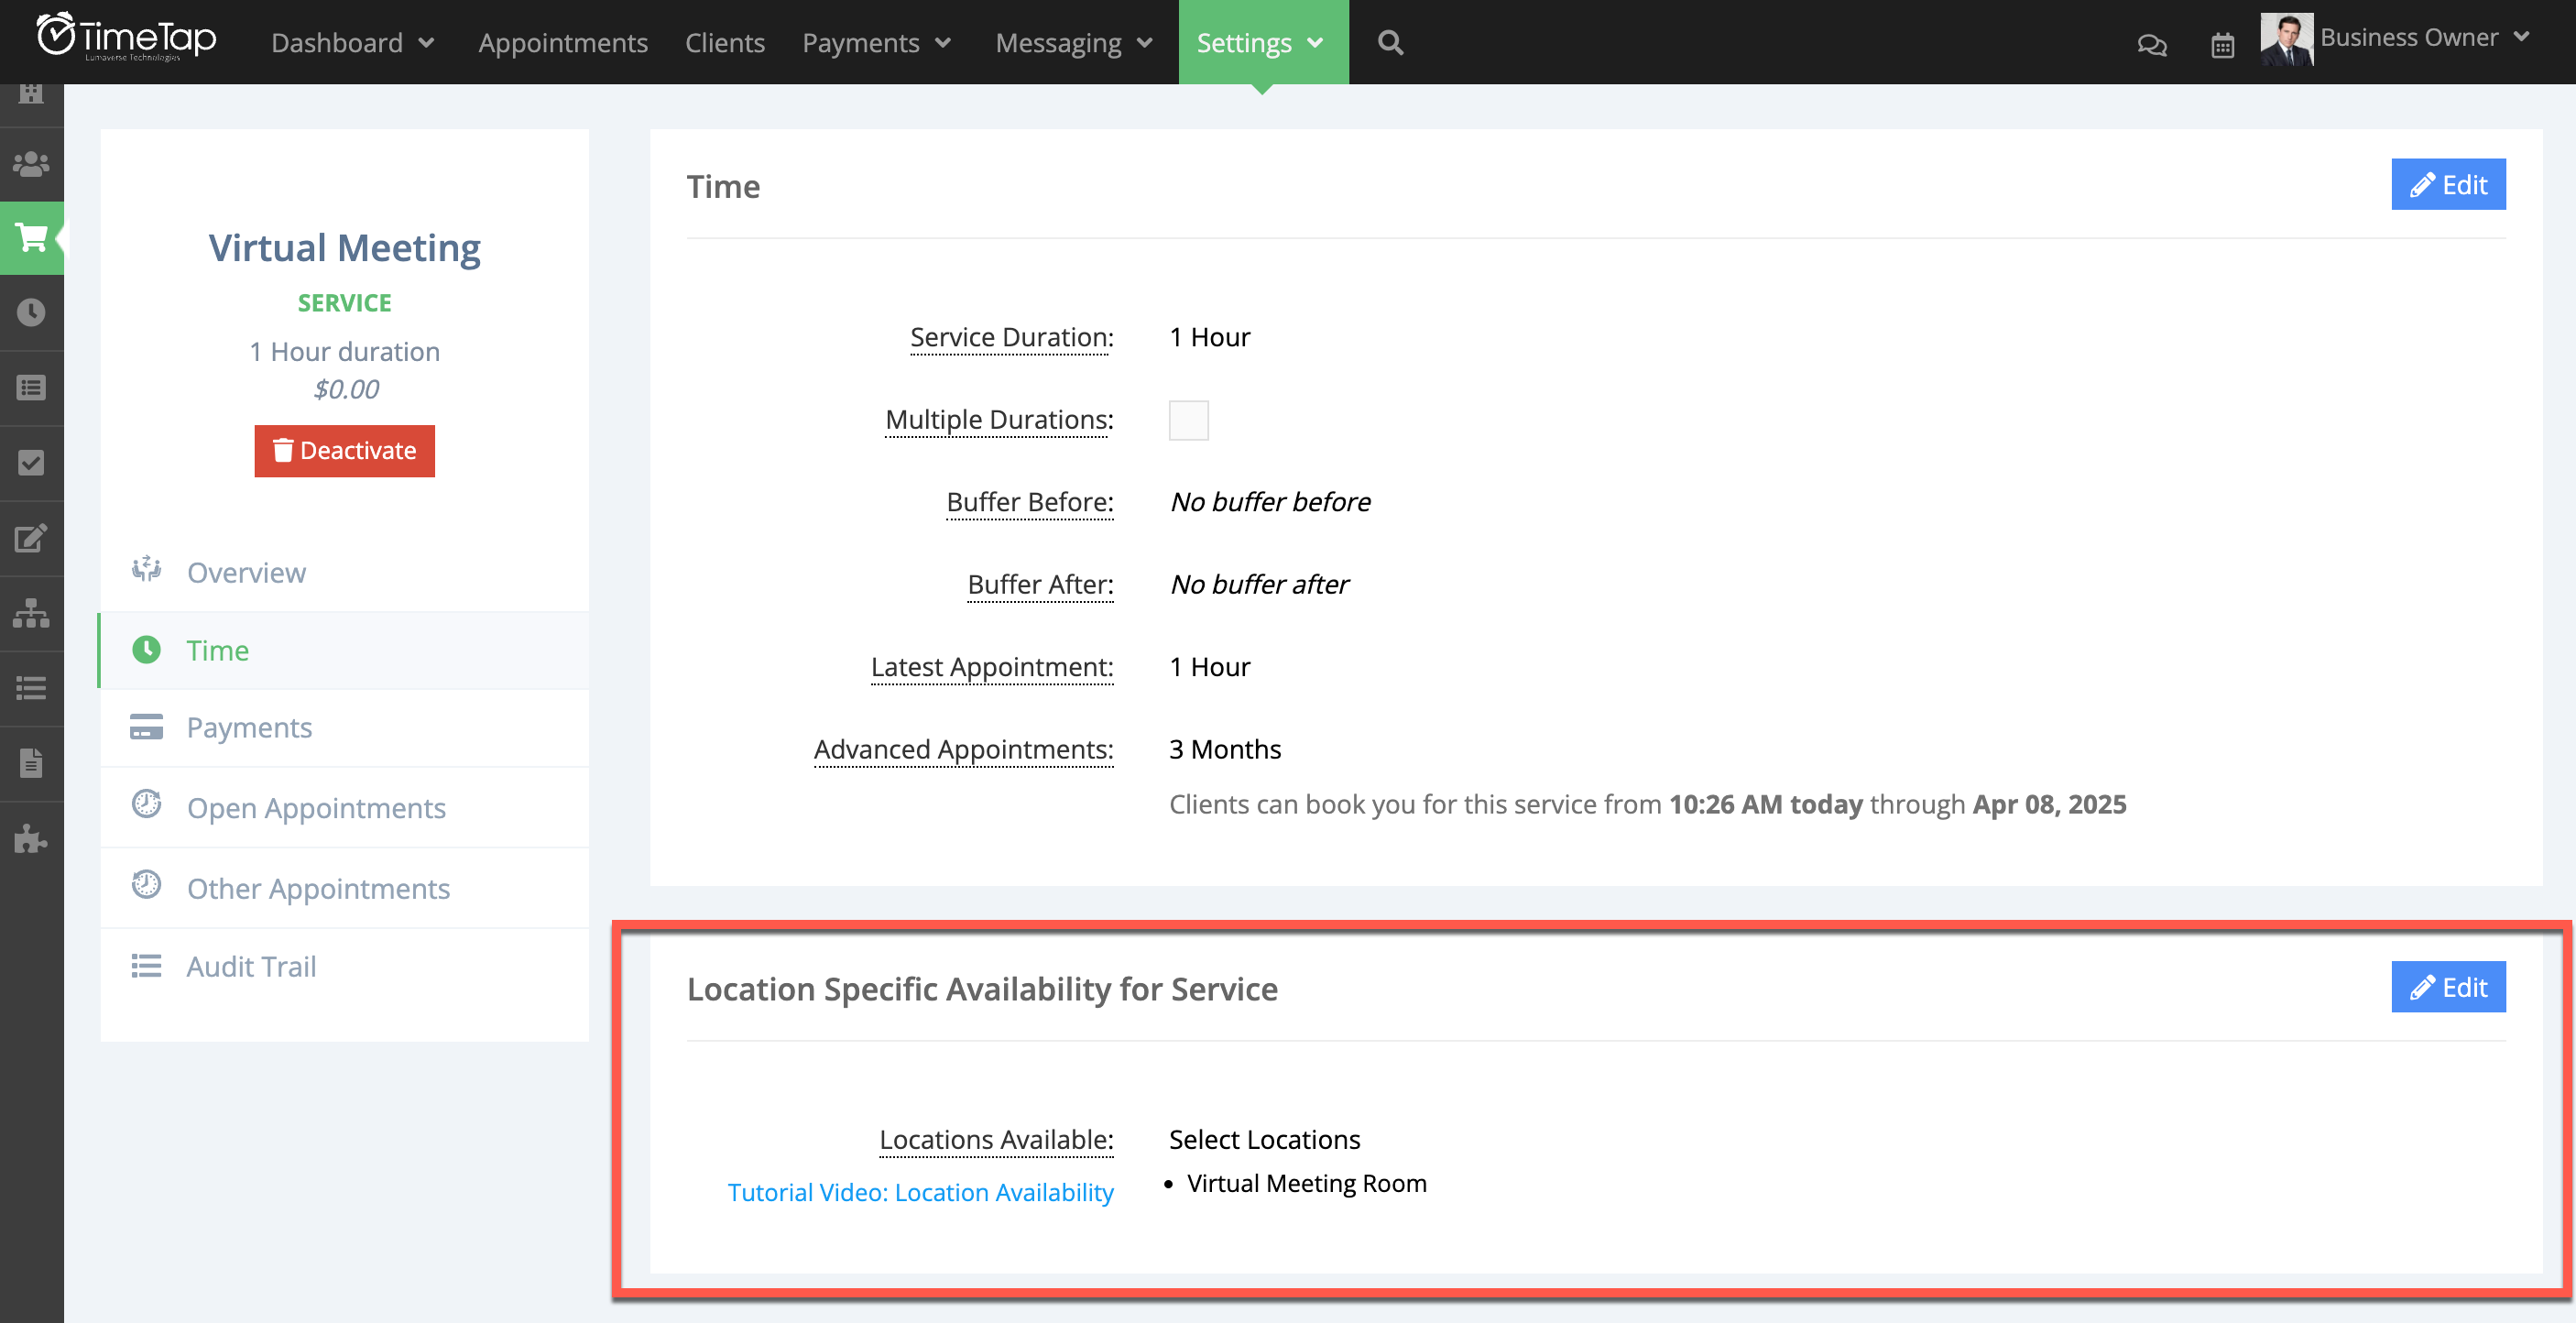This screenshot has height=1323, width=2576.
Task: Open the Location Availability tutorial video link
Action: 920,1192
